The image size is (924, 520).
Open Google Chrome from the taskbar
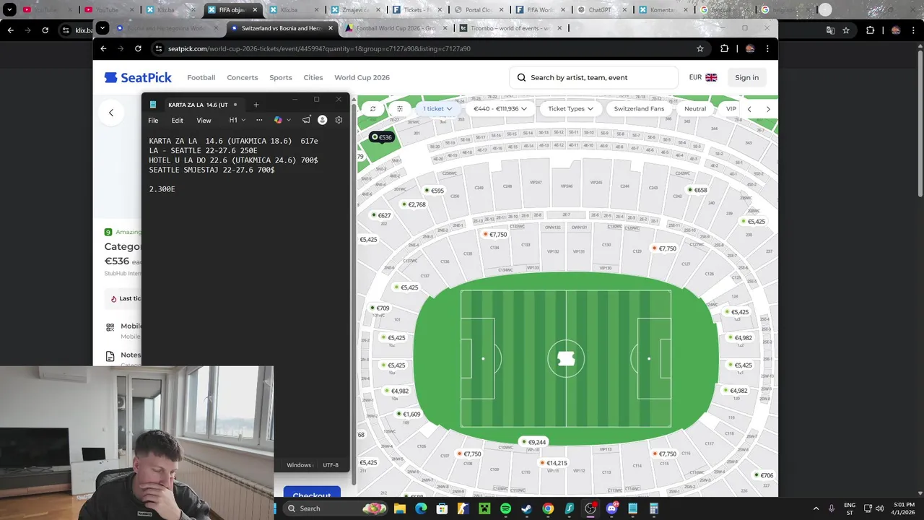[548, 508]
